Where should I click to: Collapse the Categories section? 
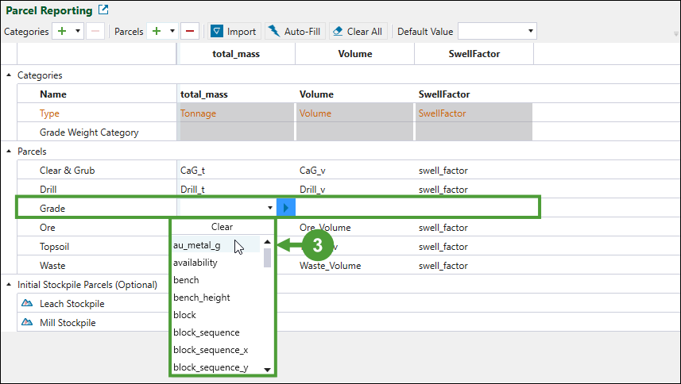[9, 75]
